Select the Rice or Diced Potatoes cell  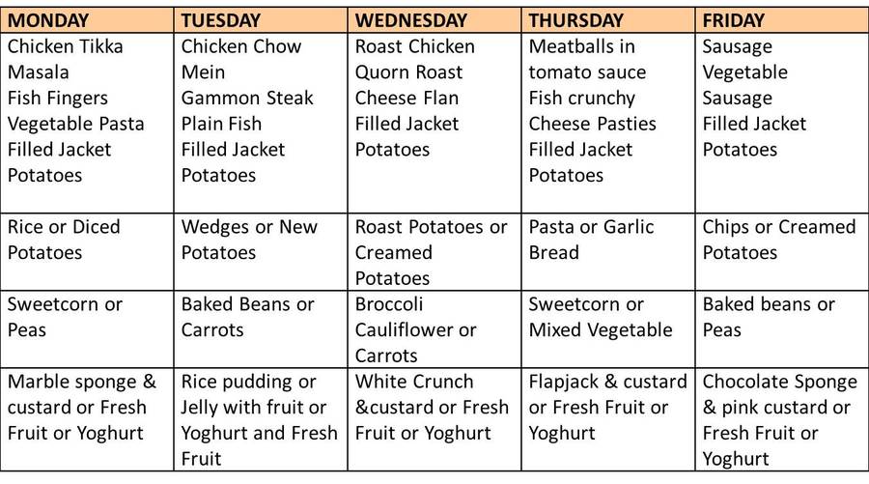87,252
